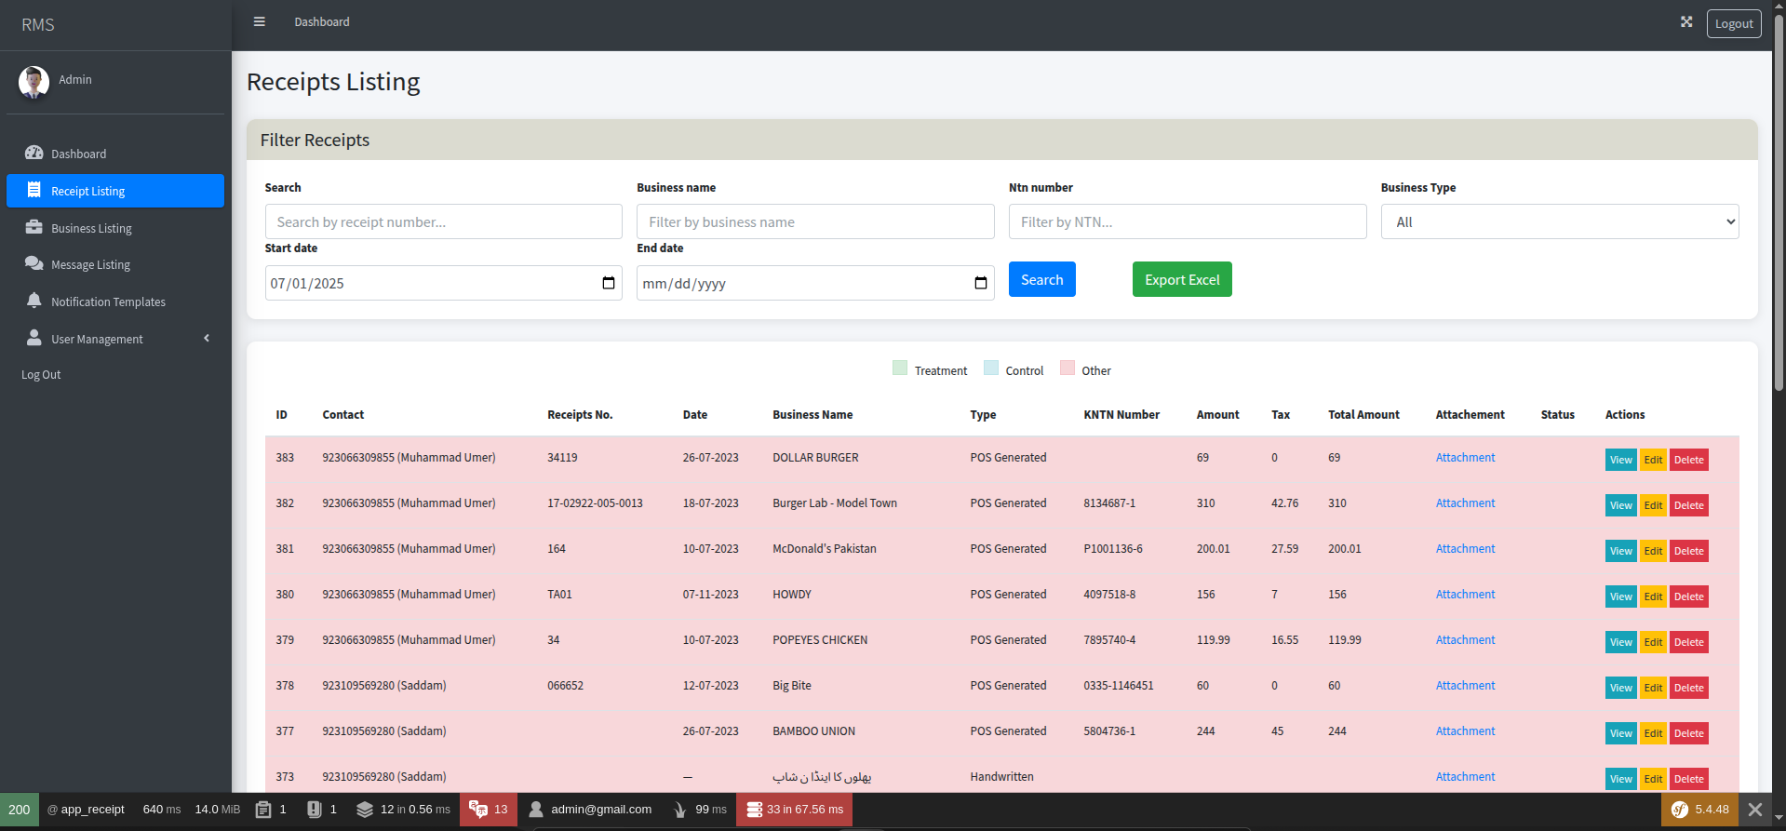
Task: Open the End date calendar picker icon
Action: tap(981, 283)
